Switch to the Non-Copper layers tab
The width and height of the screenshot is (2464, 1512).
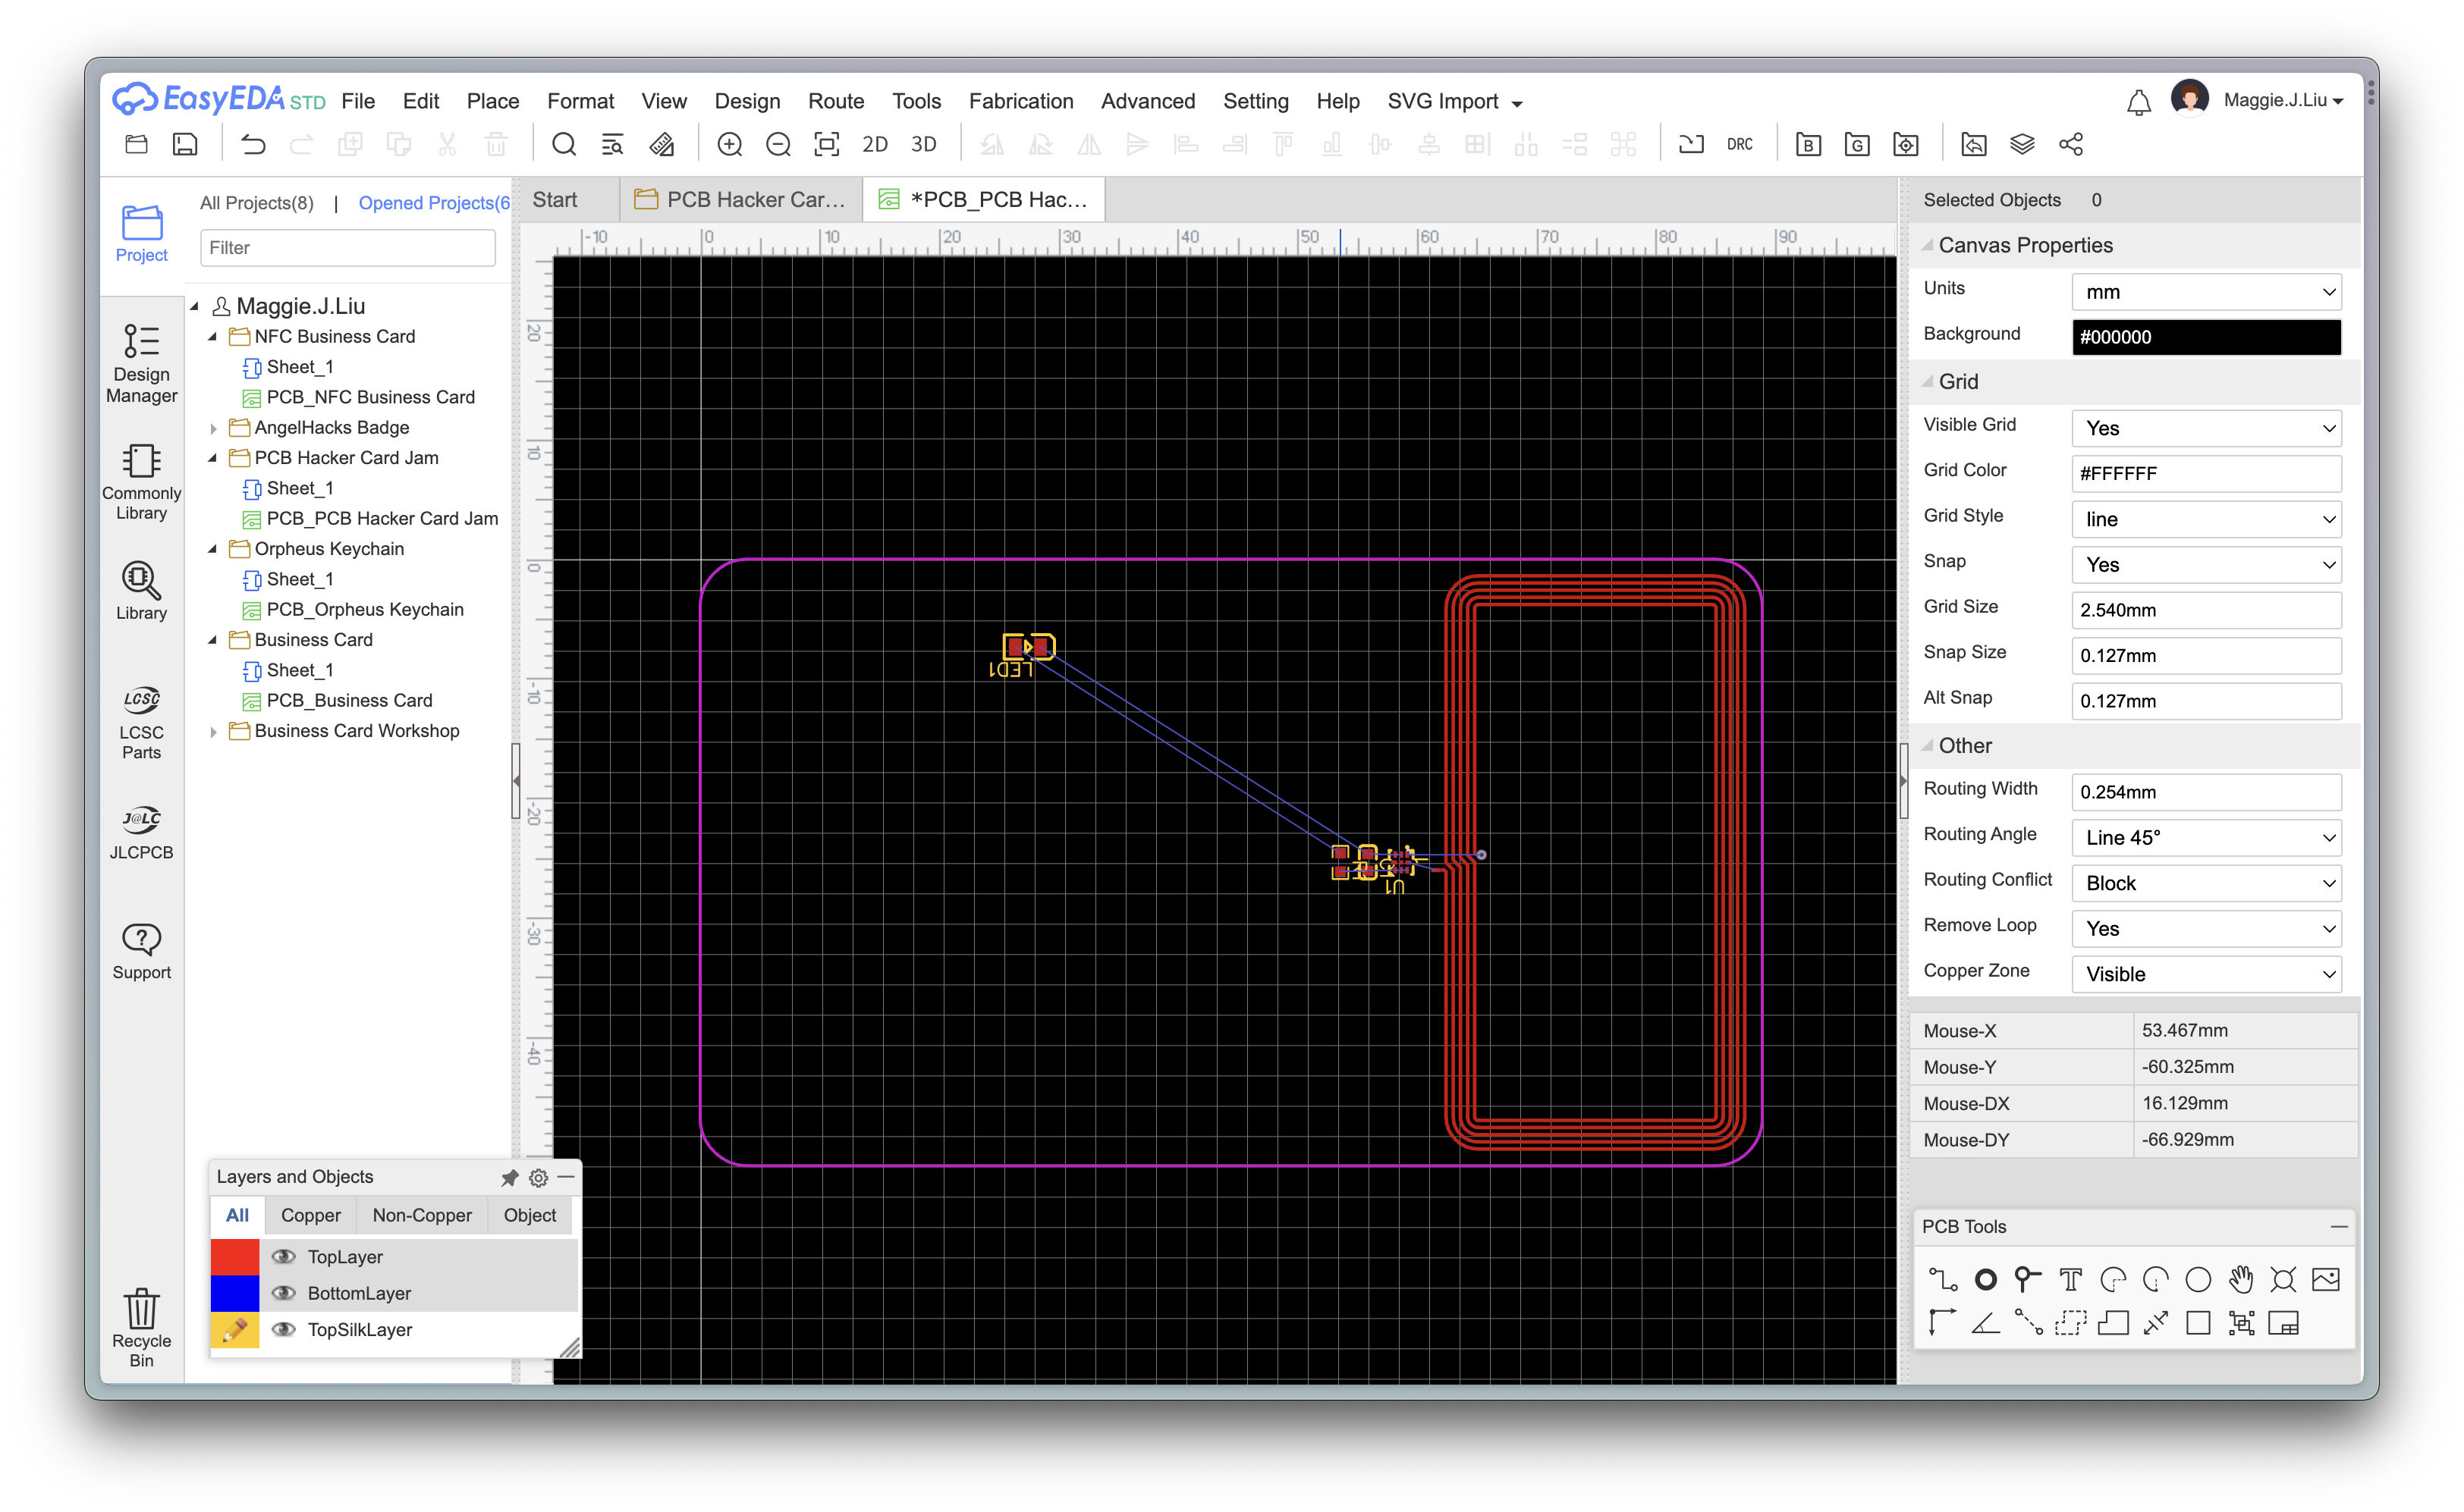coord(421,1215)
